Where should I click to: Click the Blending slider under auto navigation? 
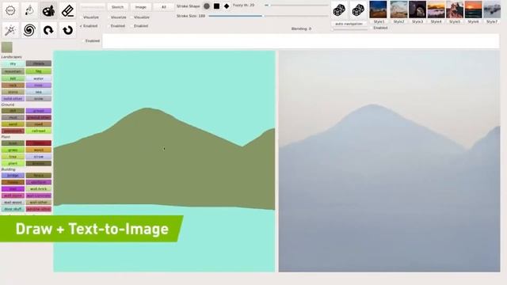click(x=349, y=29)
